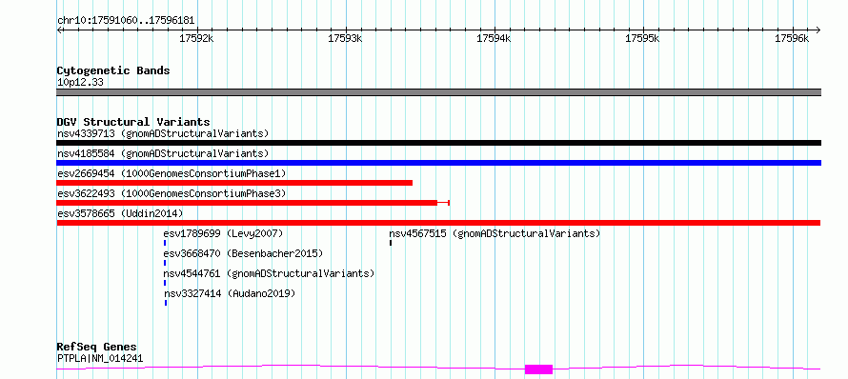Viewport: 848px width, 379px height.
Task: Open the nsv4567515 (gnomADStructuralVariants) label
Action: pos(495,233)
